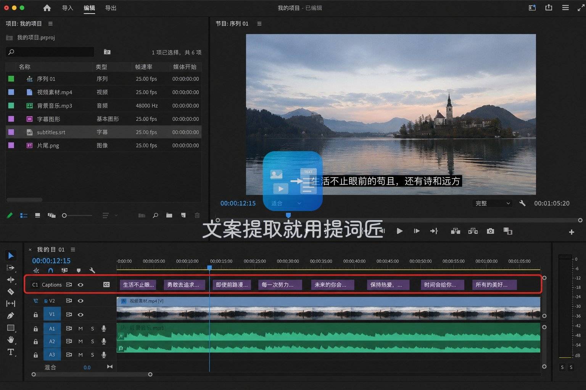
Task: Switch project panel to icon view
Action: coord(37,215)
